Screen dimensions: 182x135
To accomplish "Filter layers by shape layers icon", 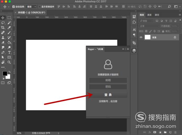I will tap(171, 21).
